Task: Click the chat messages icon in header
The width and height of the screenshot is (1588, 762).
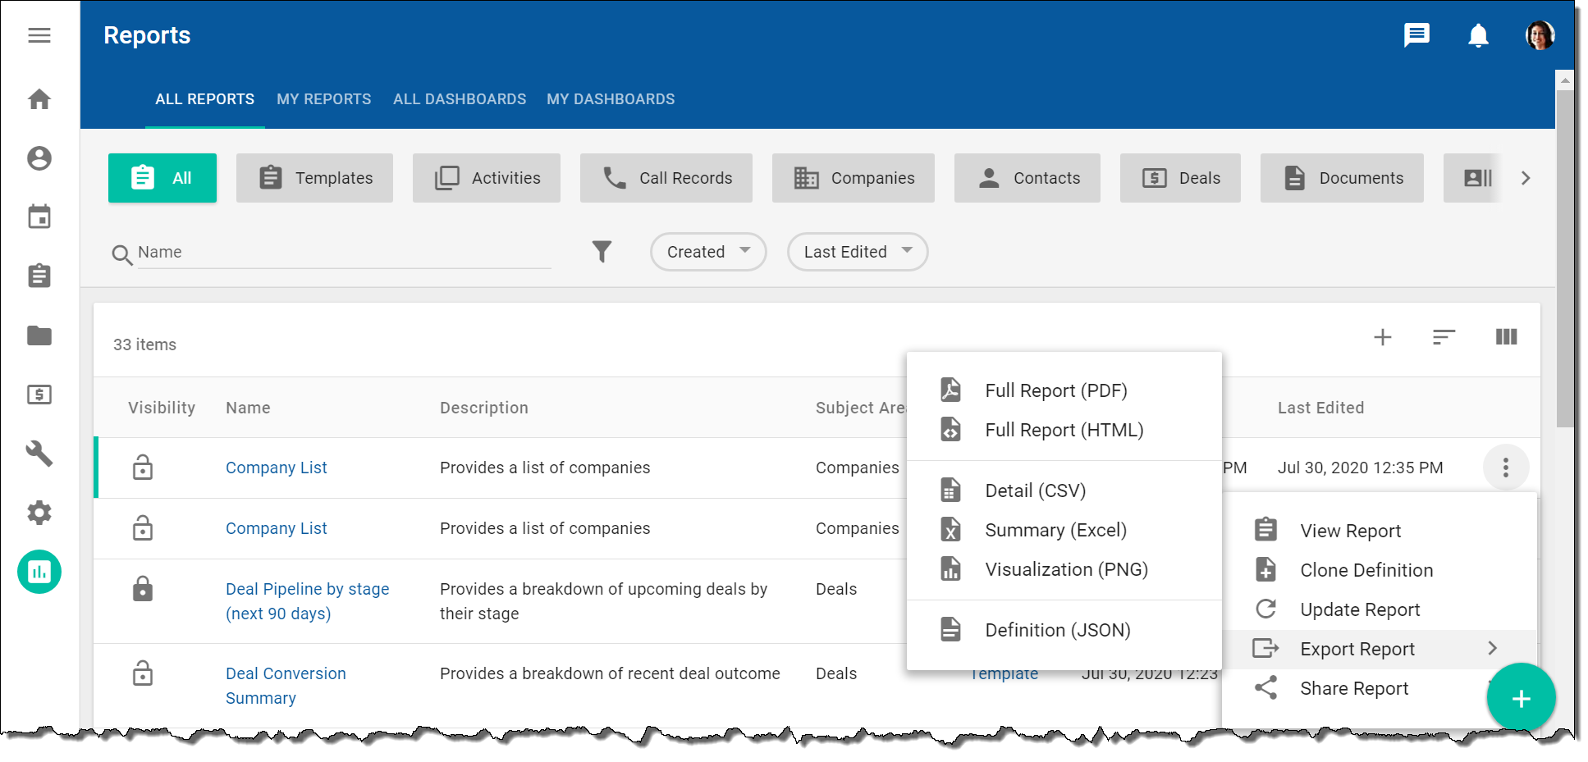Action: point(1416,35)
